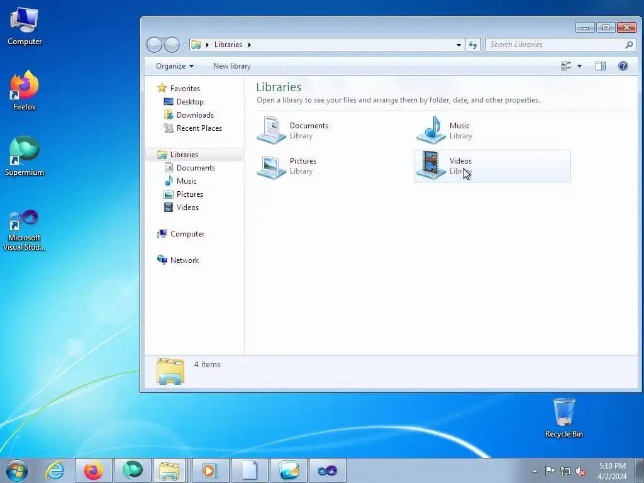Select Downloads under Favorites

(x=195, y=114)
